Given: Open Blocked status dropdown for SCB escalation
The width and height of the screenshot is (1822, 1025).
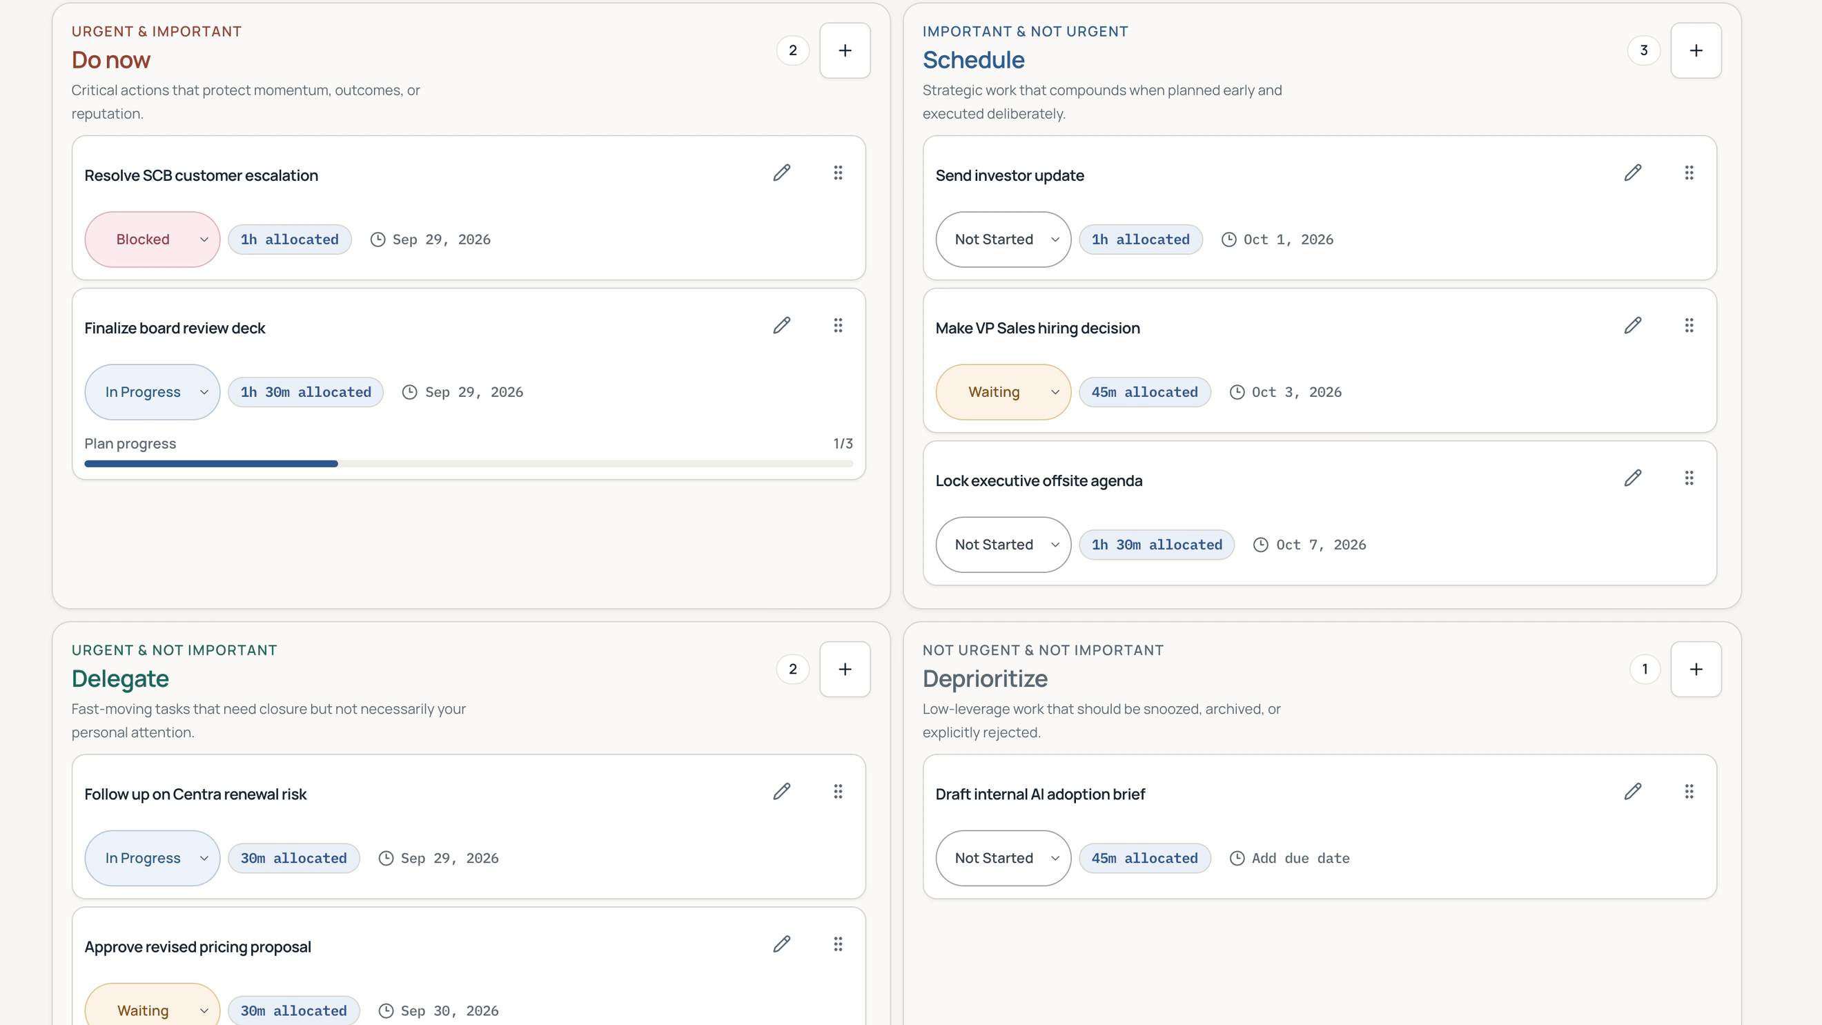Looking at the screenshot, I should coord(152,240).
